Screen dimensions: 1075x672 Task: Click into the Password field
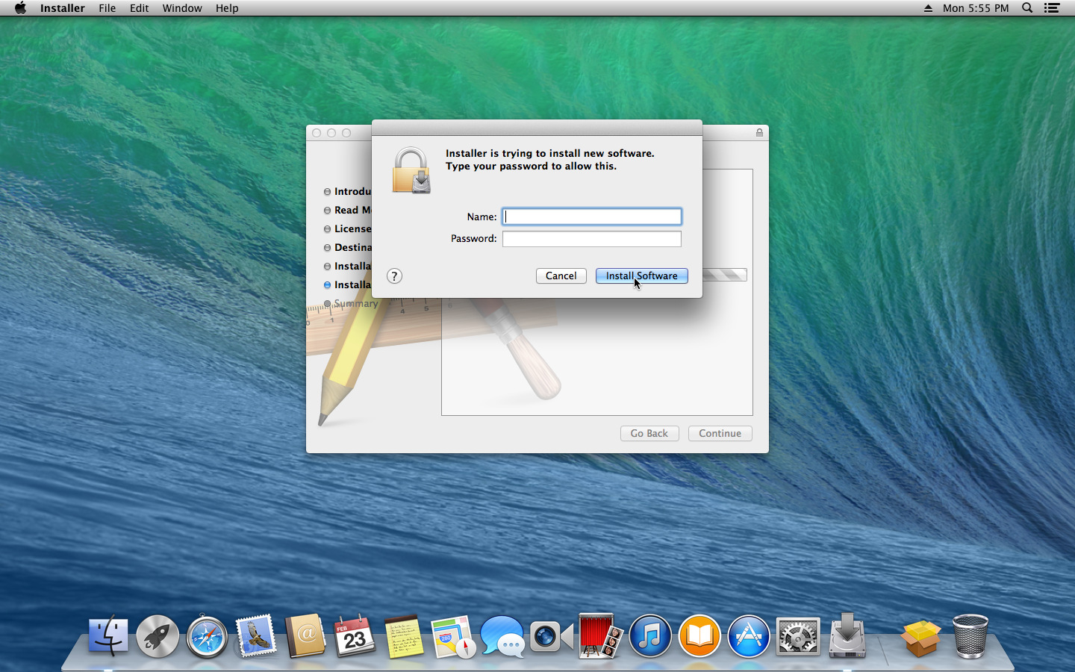[591, 239]
